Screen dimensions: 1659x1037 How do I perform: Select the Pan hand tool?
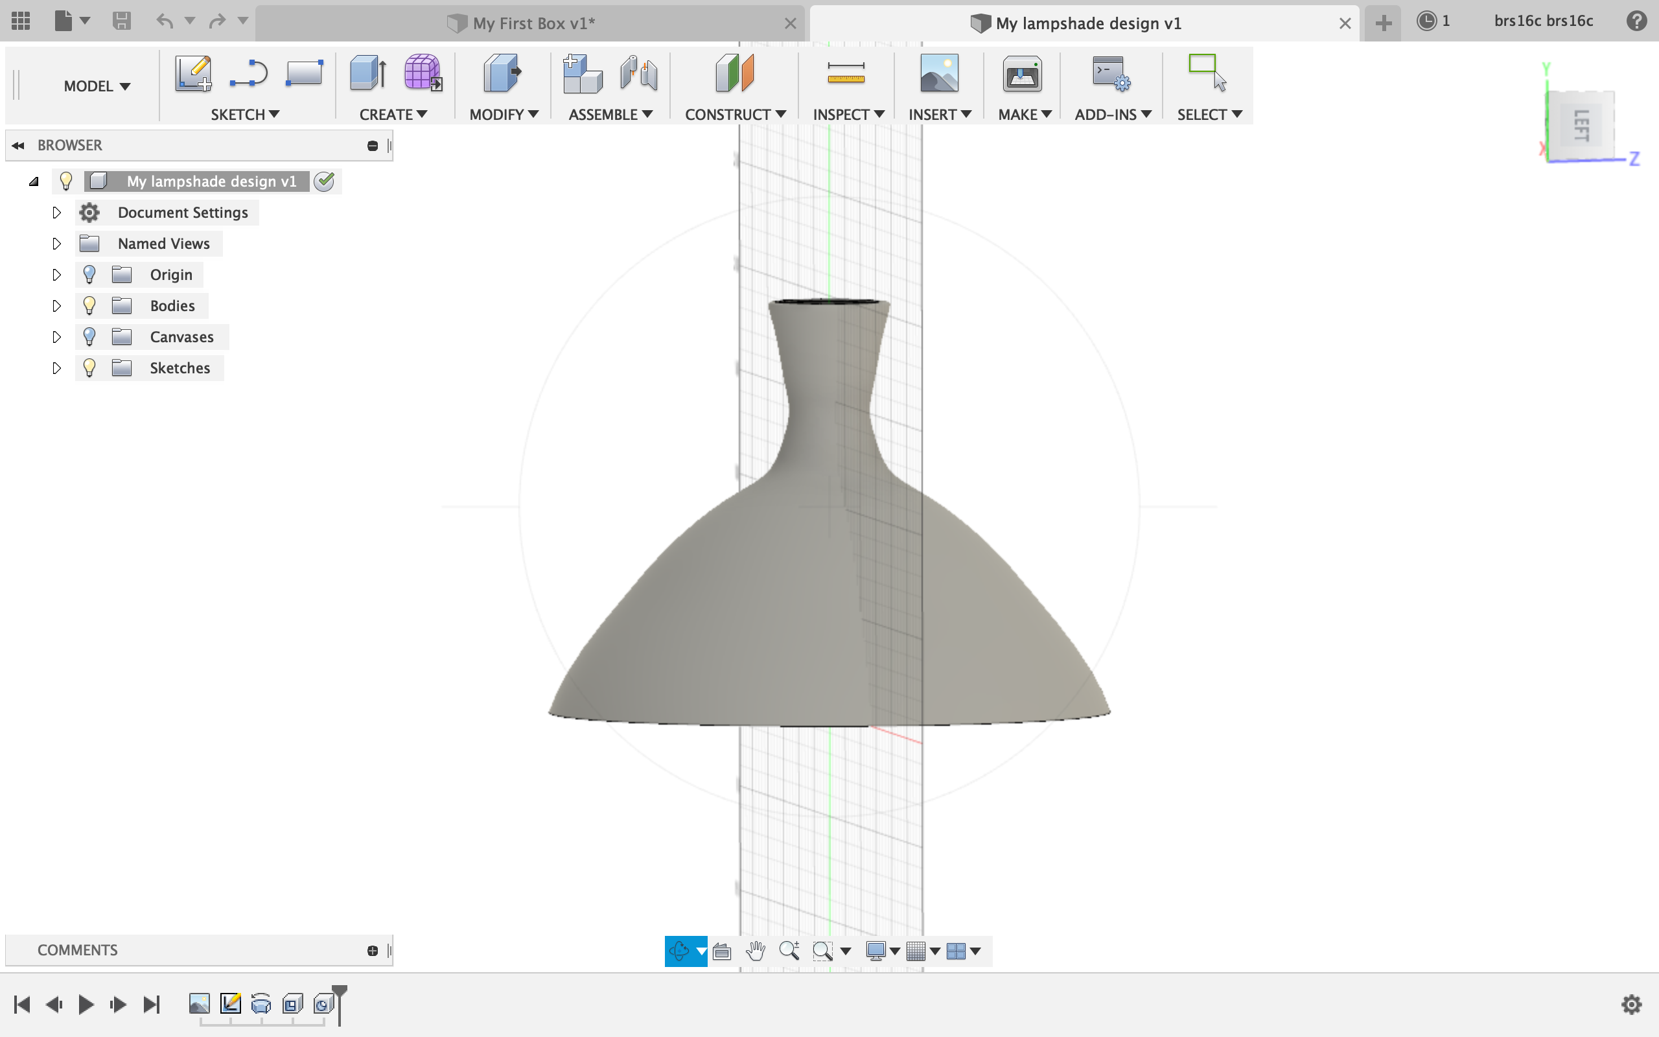(x=756, y=951)
